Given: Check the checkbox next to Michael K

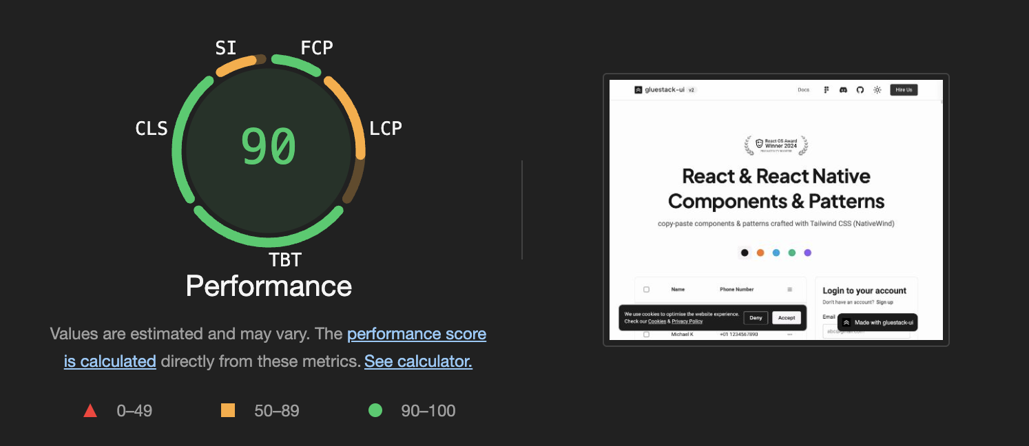Looking at the screenshot, I should [645, 334].
